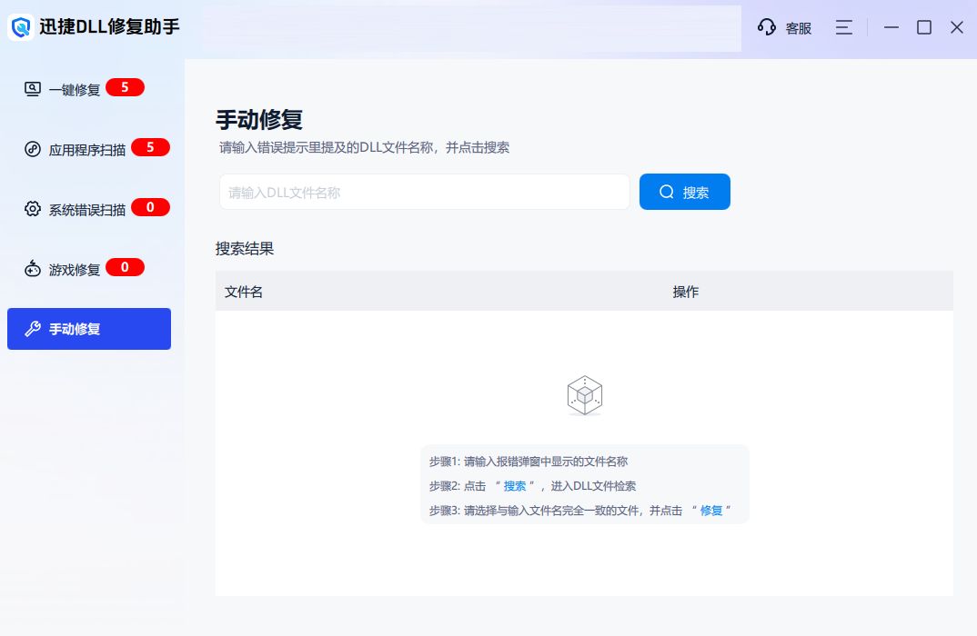Image resolution: width=977 pixels, height=636 pixels.
Task: Click the 步骤1 instruction line
Action: tap(529, 462)
